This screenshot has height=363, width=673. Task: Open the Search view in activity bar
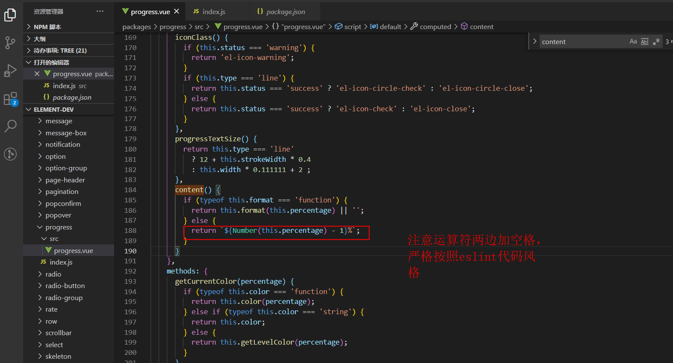tap(10, 126)
